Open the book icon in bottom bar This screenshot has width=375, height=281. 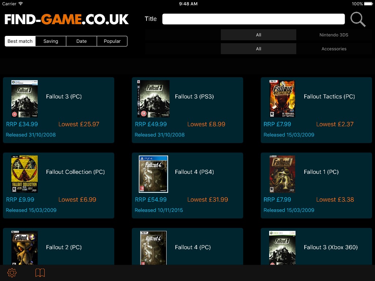pyautogui.click(x=40, y=273)
